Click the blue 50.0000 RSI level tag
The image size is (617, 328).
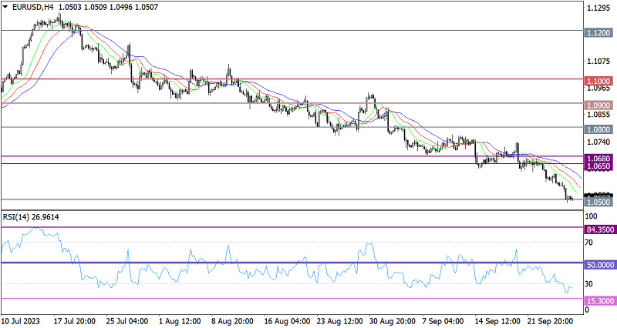[x=598, y=264]
